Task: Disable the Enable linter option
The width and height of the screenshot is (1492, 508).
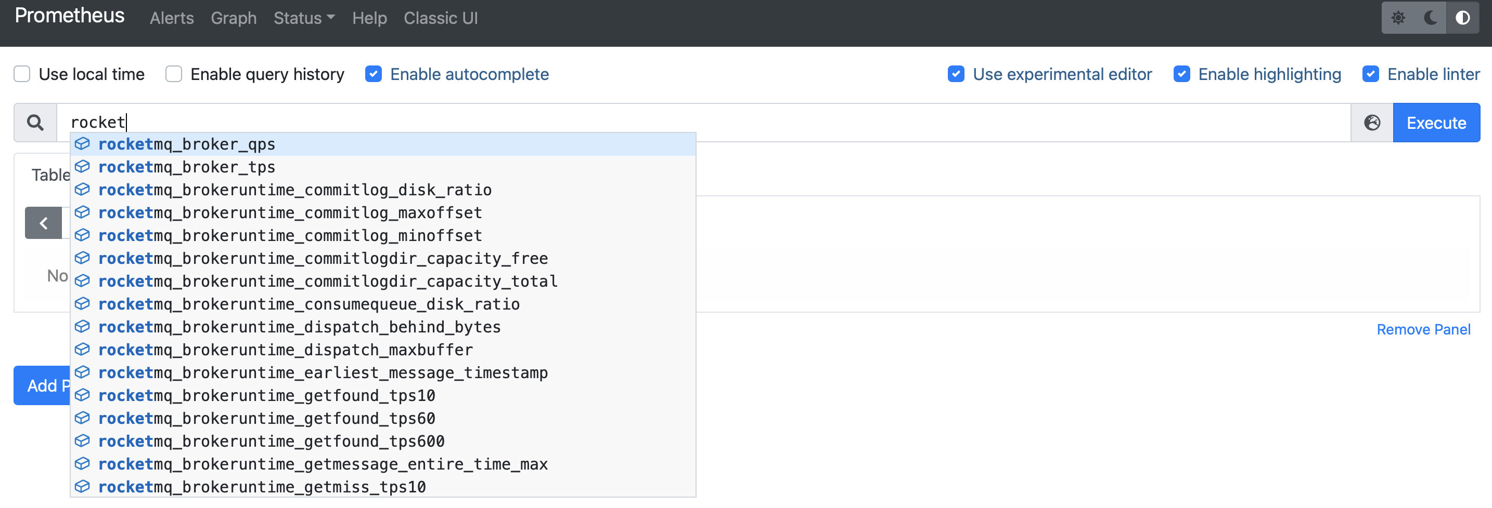Action: (1371, 74)
